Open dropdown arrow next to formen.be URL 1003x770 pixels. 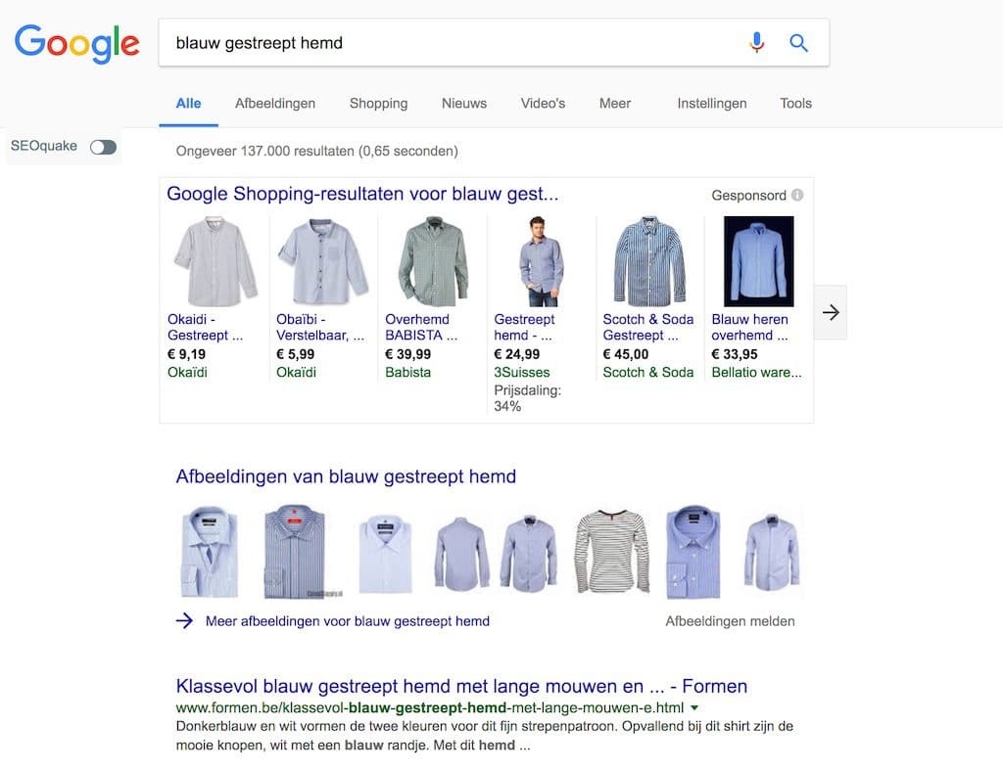[694, 708]
